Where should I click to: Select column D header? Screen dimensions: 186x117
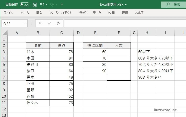(x=78, y=33)
